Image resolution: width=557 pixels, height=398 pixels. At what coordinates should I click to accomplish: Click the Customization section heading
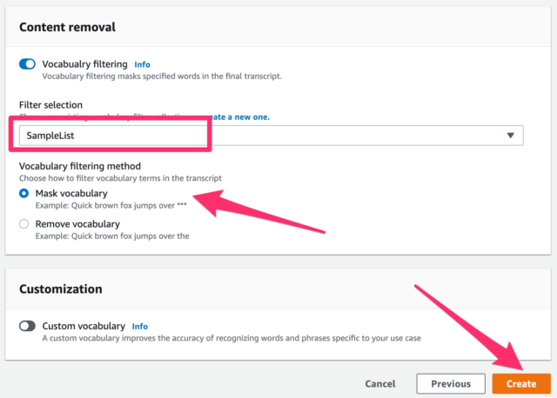click(61, 289)
